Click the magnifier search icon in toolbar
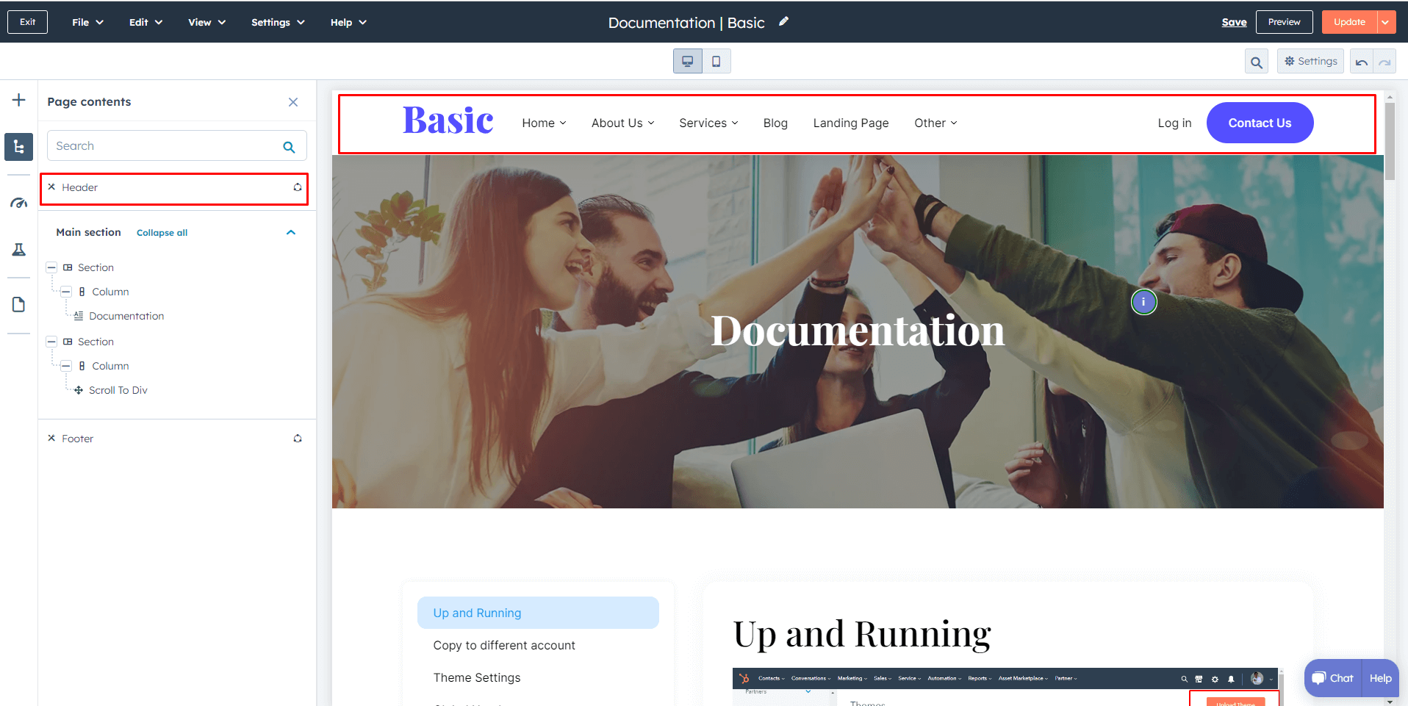Image resolution: width=1408 pixels, height=706 pixels. [1257, 62]
